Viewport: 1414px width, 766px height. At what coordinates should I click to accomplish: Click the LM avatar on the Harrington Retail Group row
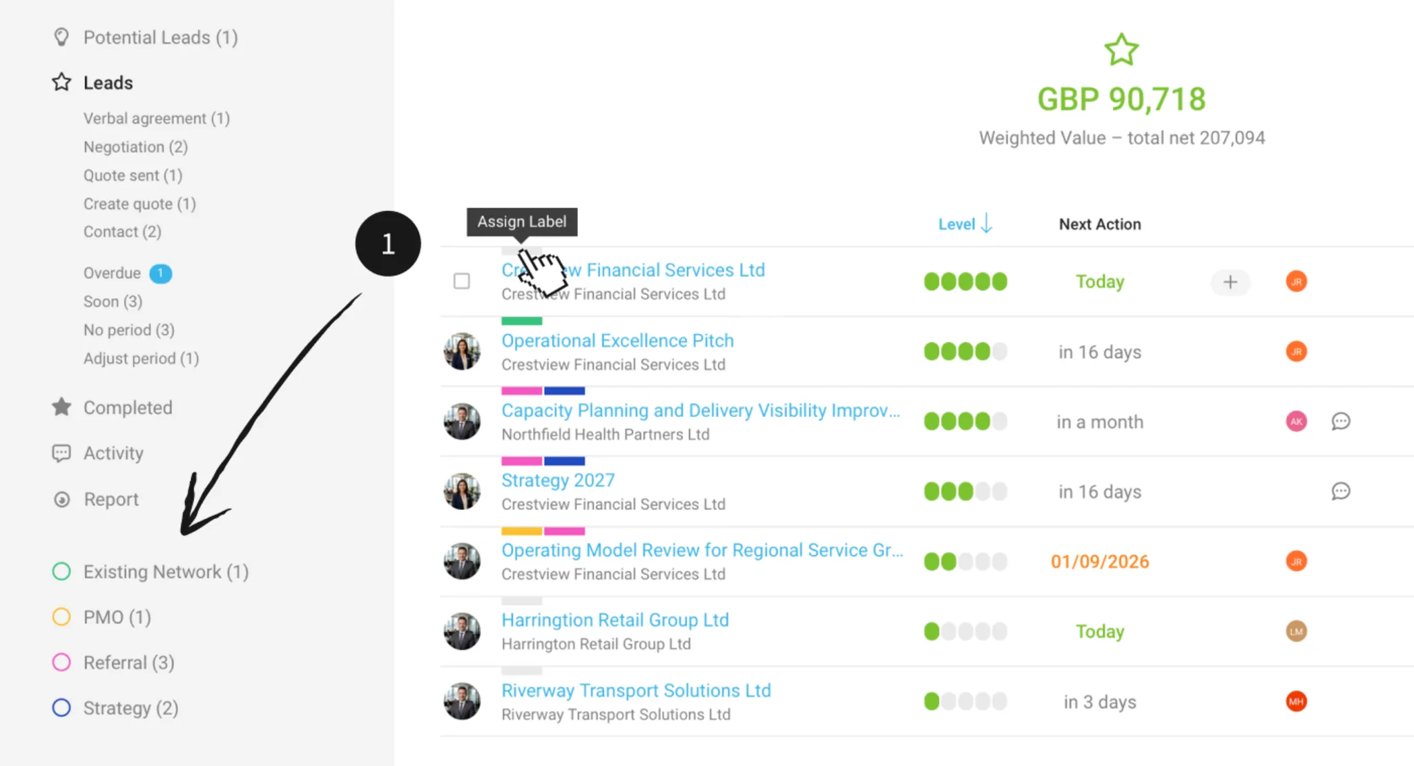[1297, 631]
